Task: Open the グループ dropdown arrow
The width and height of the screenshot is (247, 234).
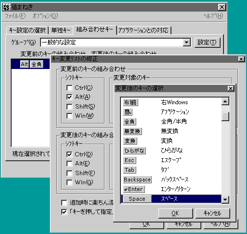Action: (x=187, y=42)
